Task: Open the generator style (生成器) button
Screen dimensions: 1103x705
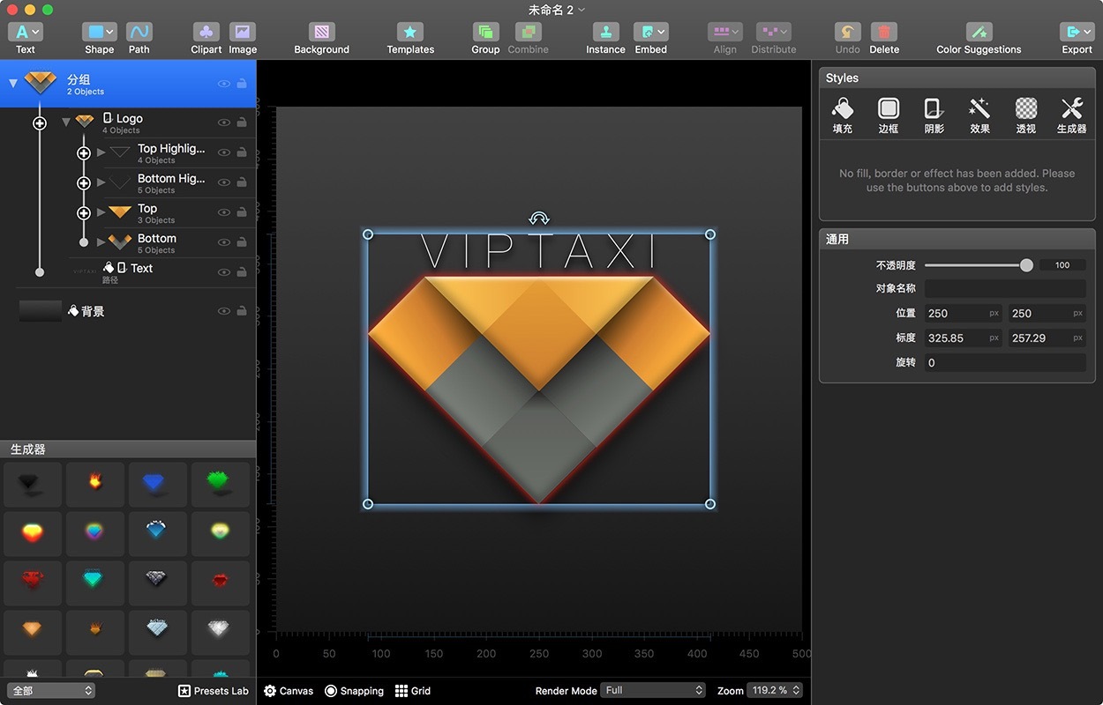Action: [x=1071, y=109]
